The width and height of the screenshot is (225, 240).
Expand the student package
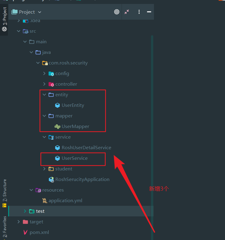44,169
